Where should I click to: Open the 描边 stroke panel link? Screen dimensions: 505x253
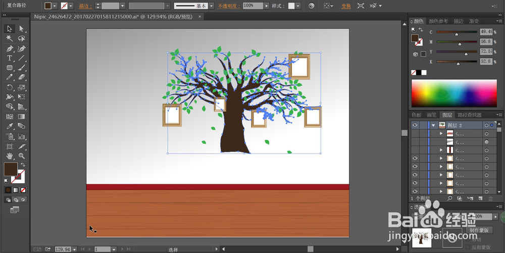tap(85, 6)
